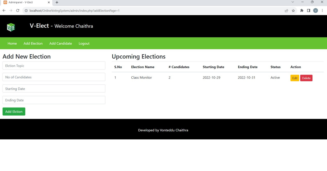This screenshot has width=327, height=171.
Task: Click the Status column header
Action: point(275,67)
